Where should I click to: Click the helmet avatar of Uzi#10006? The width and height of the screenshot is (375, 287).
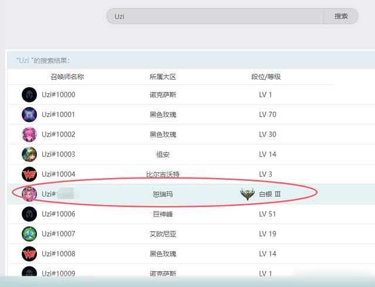(29, 214)
